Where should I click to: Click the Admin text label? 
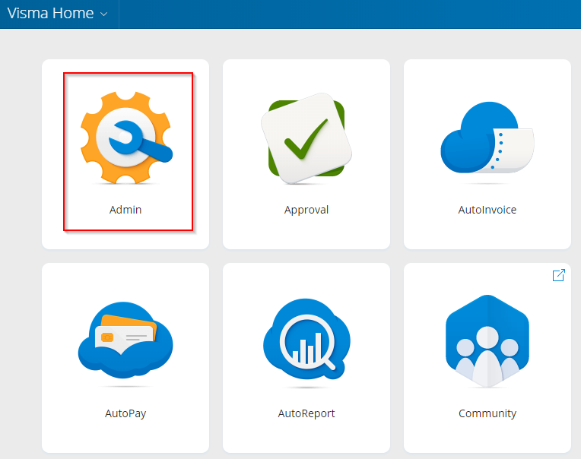pos(125,210)
